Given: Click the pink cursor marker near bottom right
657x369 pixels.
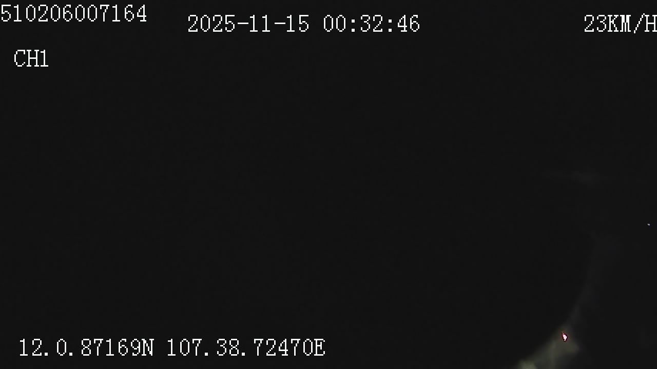Looking at the screenshot, I should click(x=565, y=337).
